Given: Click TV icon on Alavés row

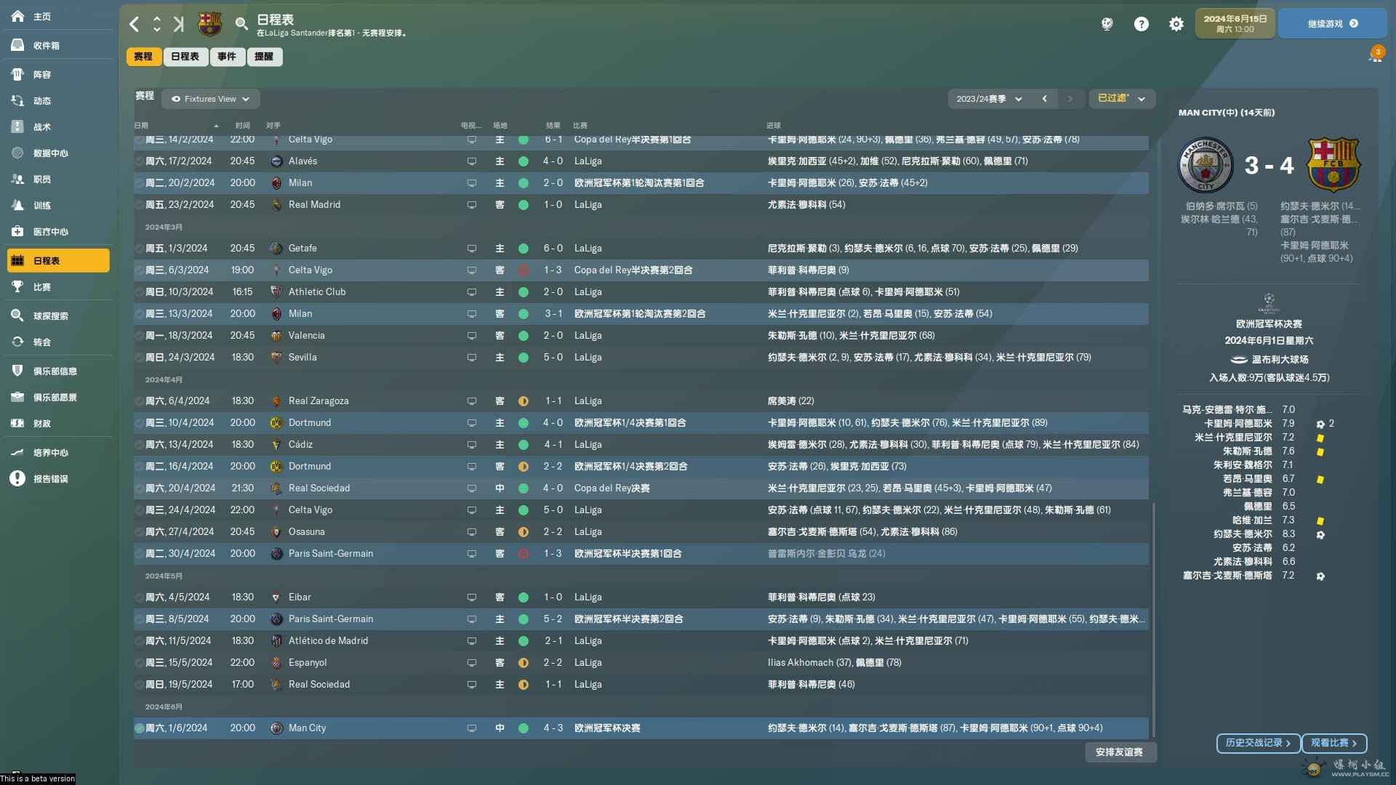Looking at the screenshot, I should (472, 161).
